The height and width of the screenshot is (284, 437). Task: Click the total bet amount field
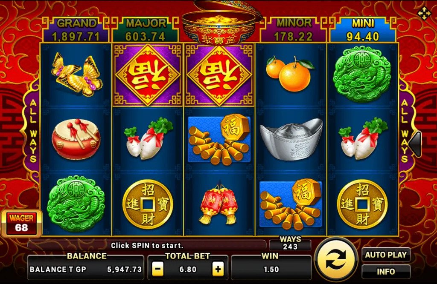(x=188, y=269)
